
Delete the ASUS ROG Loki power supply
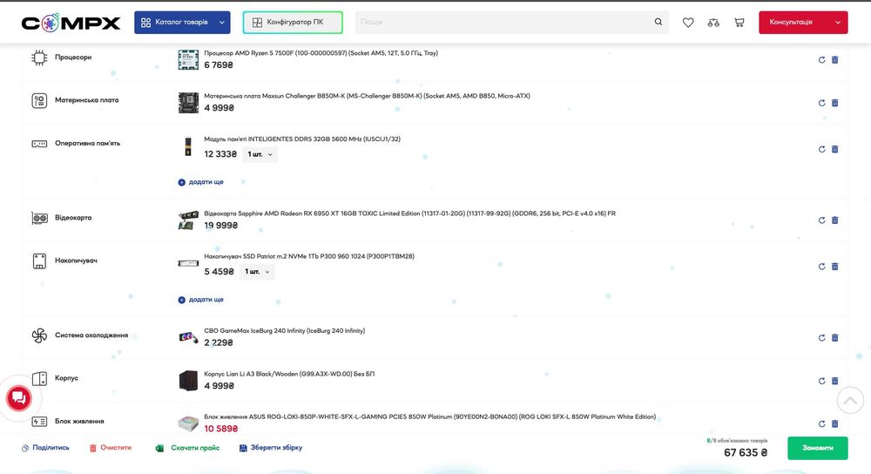(835, 423)
